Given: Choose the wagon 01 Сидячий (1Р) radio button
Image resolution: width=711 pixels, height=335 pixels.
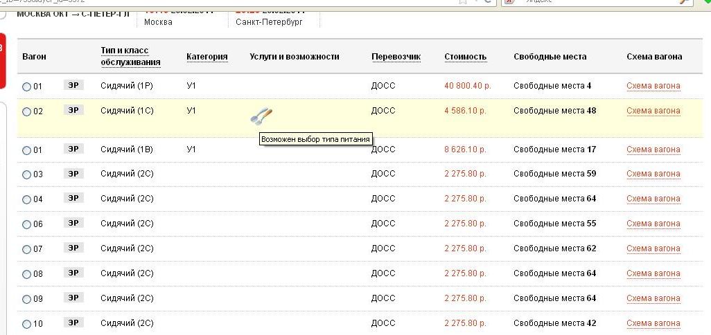Looking at the screenshot, I should point(27,87).
